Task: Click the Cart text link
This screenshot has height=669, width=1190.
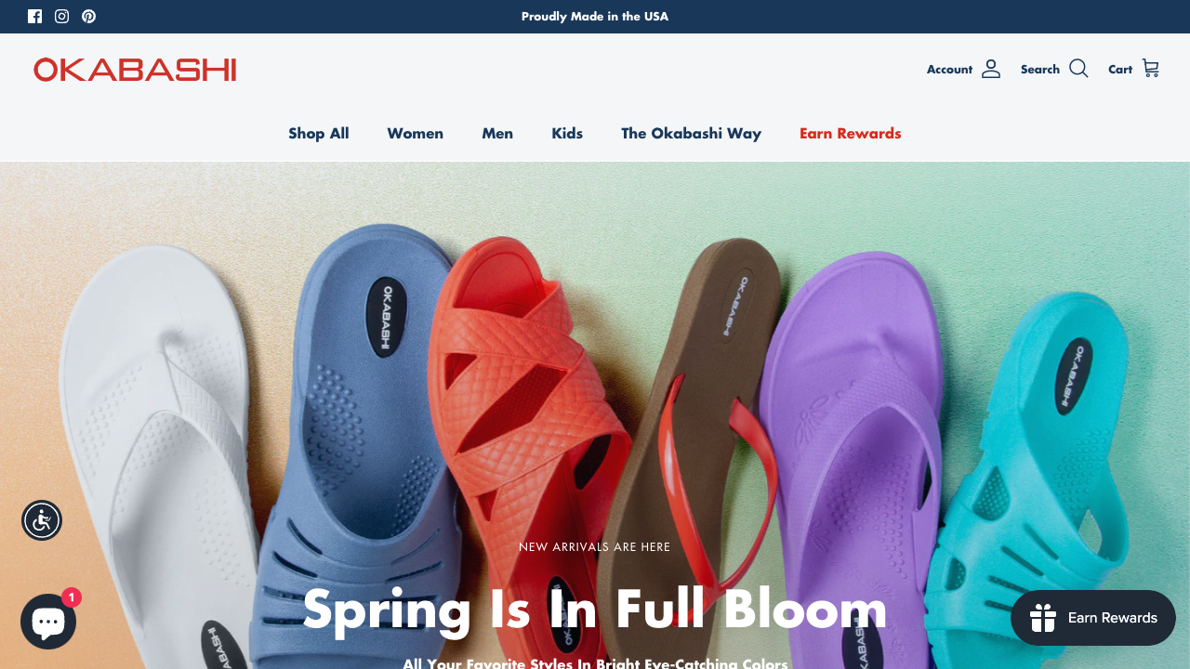Action: tap(1120, 70)
